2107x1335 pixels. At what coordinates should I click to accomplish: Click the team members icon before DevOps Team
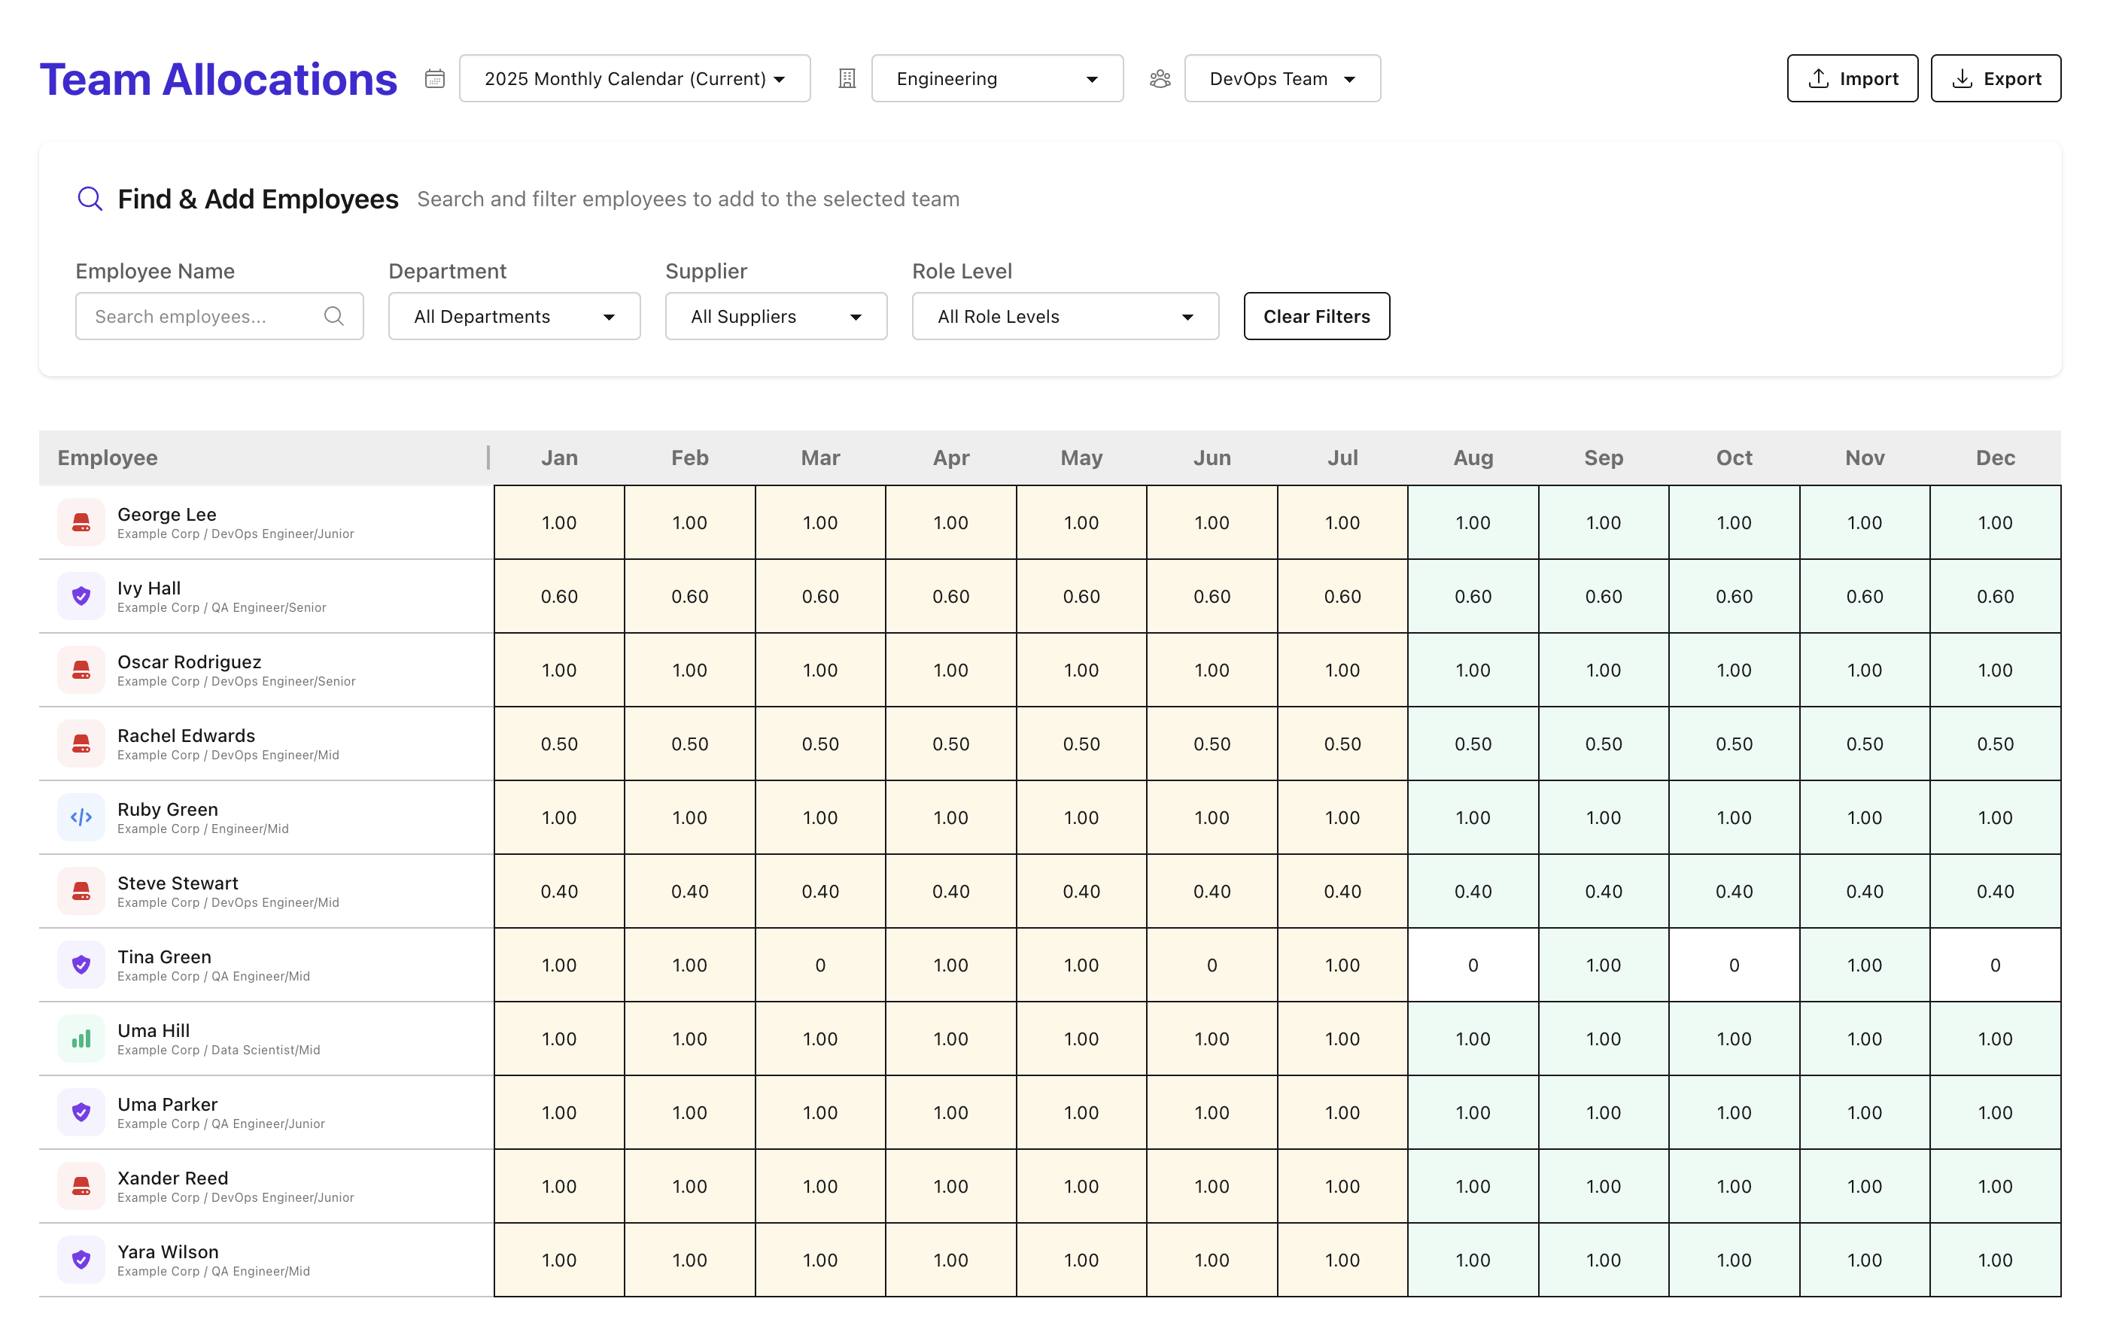point(1160,78)
